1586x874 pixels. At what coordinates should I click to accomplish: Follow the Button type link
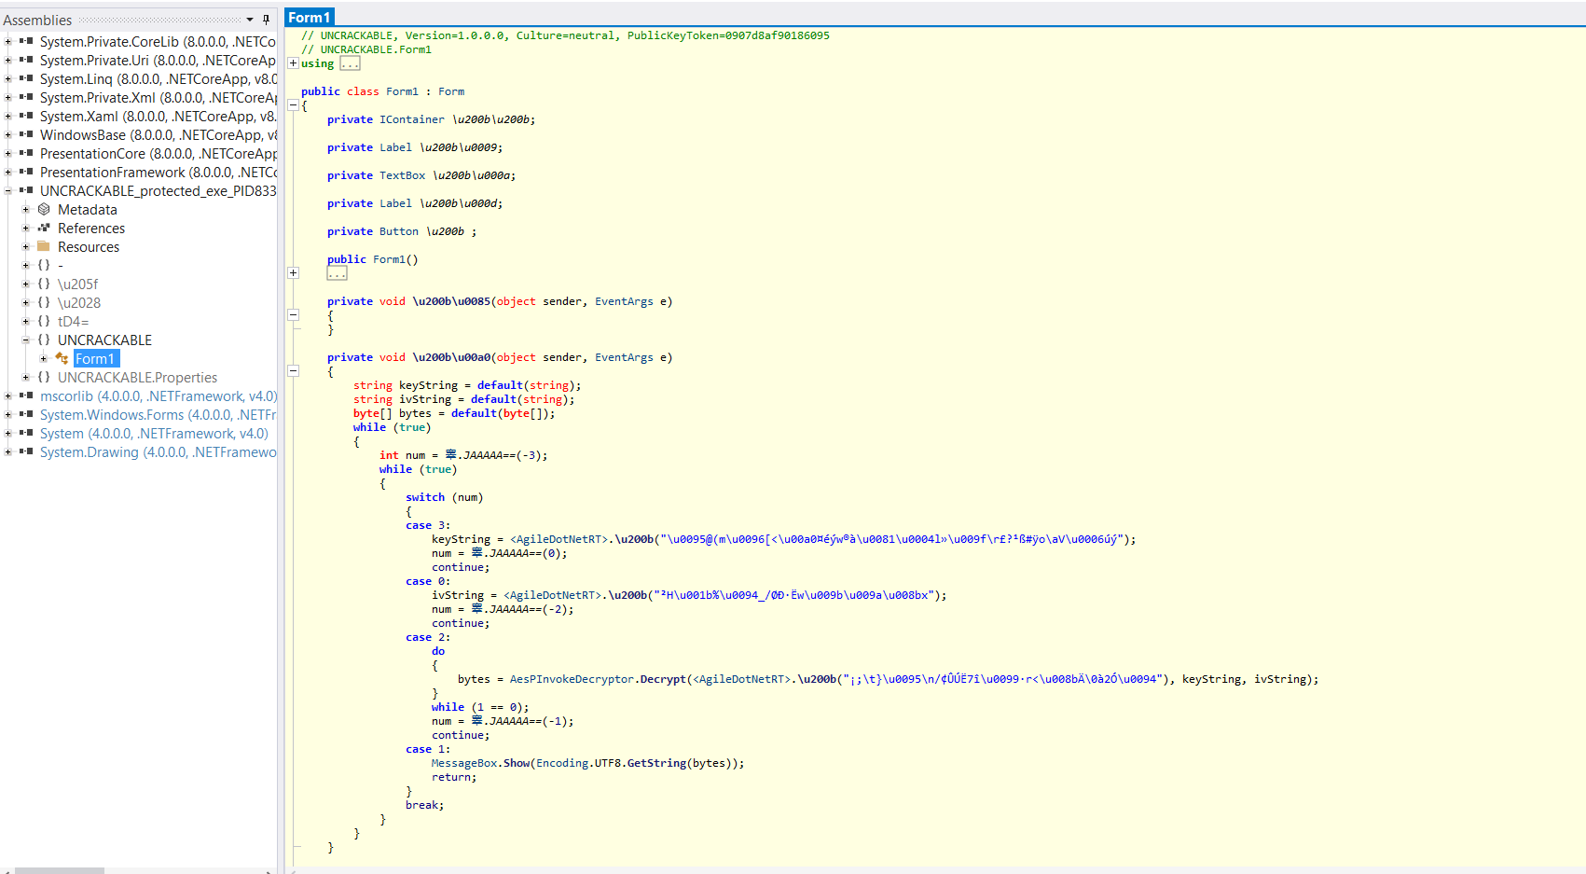click(x=399, y=231)
